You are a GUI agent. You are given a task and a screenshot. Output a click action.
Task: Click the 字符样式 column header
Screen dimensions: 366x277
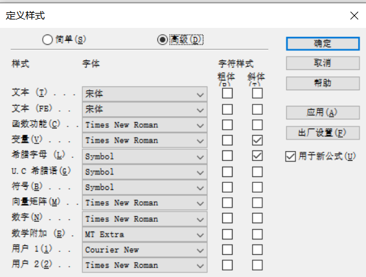tap(236, 64)
